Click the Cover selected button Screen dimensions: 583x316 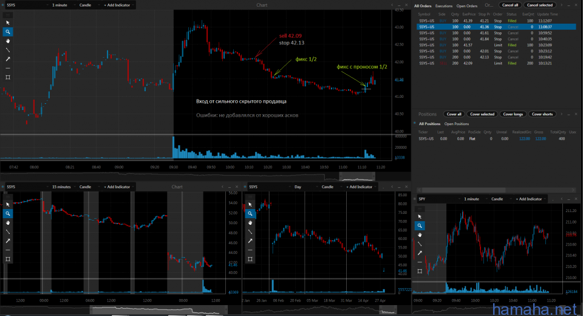pos(482,114)
